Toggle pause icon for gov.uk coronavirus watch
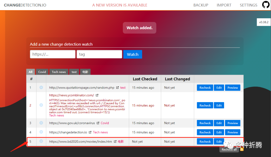This screenshot has height=157, width=271. pyautogui.click(x=41, y=123)
